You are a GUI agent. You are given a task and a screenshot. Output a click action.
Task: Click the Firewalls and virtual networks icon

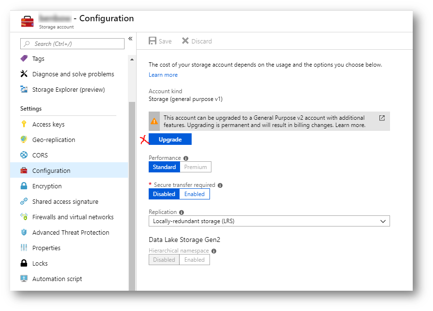(24, 216)
